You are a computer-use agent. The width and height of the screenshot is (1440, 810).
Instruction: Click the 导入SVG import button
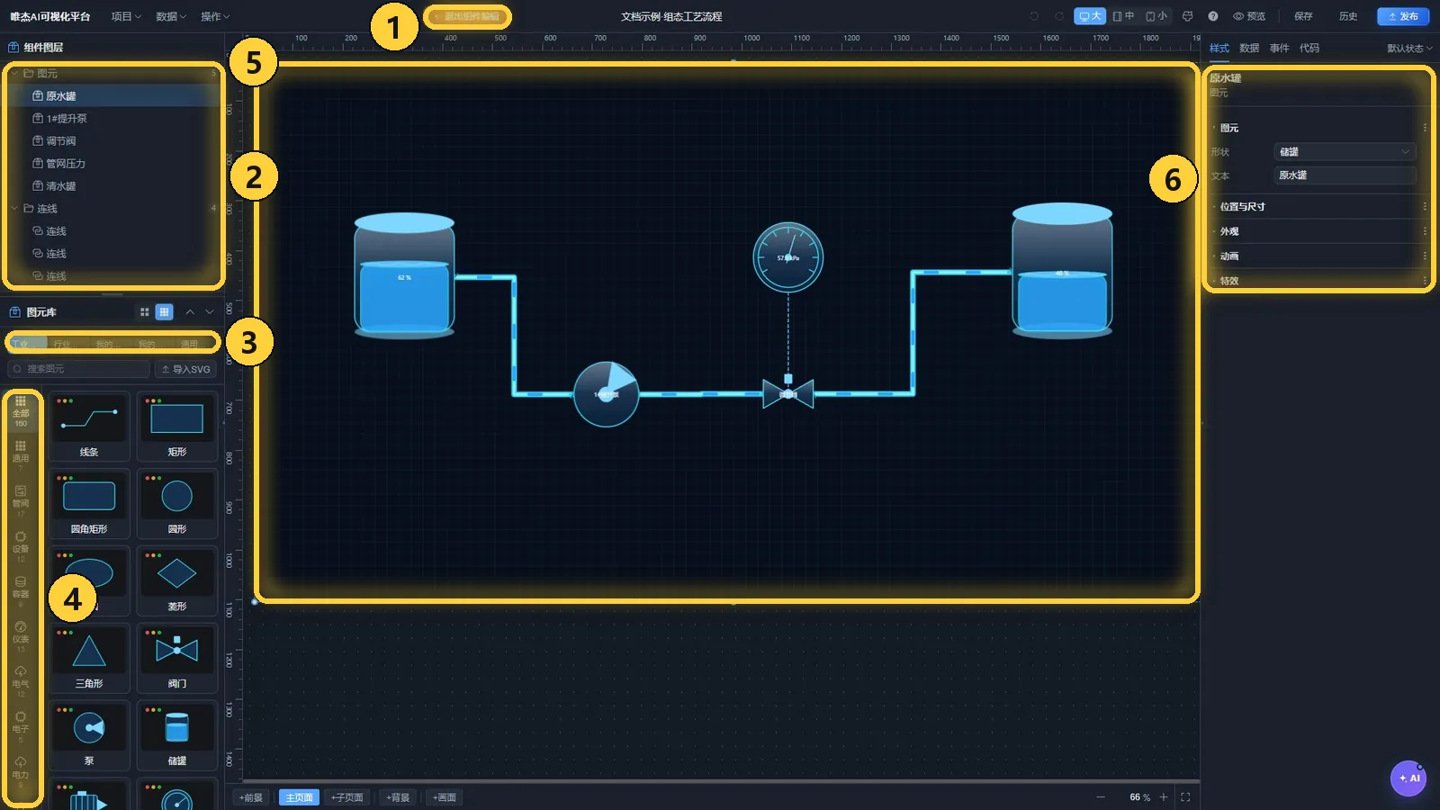pos(186,369)
